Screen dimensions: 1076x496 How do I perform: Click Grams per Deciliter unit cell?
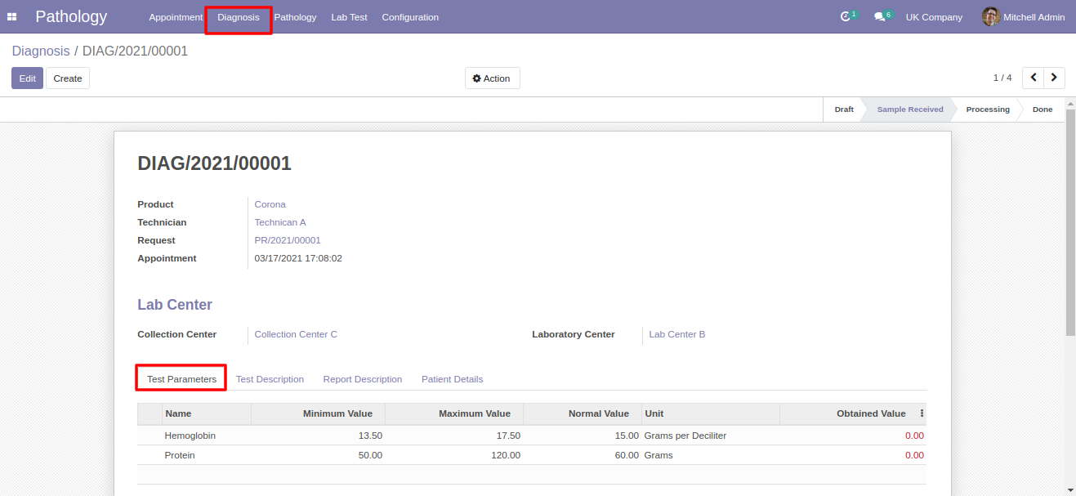685,436
